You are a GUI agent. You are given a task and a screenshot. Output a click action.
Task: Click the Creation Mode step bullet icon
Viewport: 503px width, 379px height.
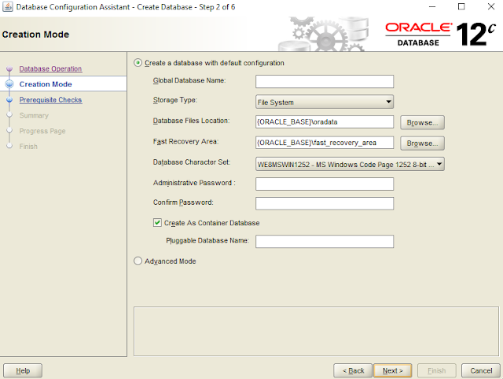(x=9, y=84)
